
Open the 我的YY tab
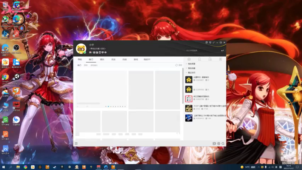(147, 59)
